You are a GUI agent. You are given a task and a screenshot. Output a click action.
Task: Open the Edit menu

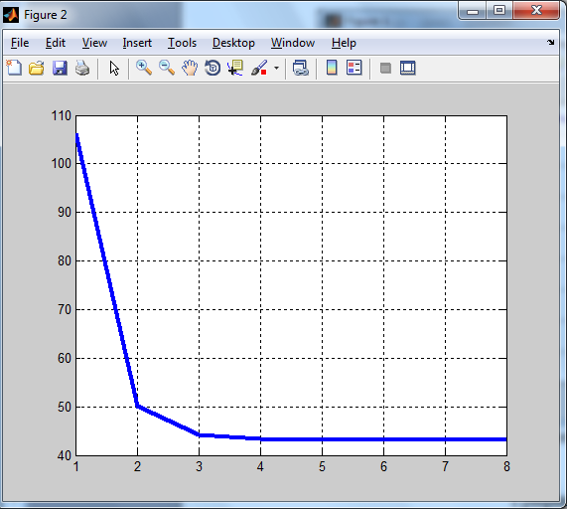[56, 43]
